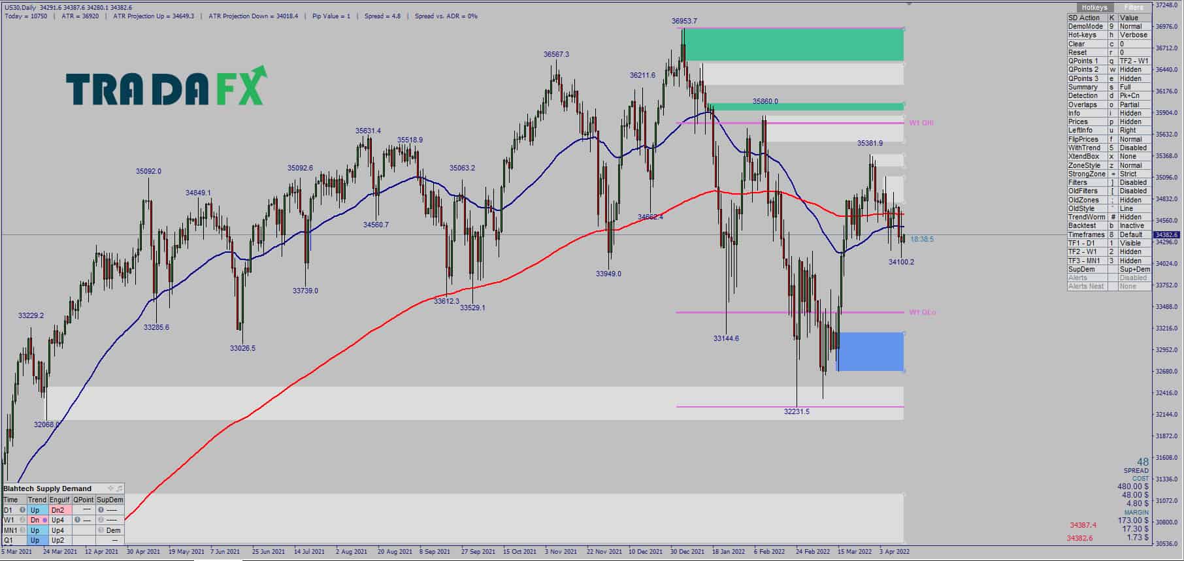
Task: Click the 36953.7 high price label
Action: point(684,21)
